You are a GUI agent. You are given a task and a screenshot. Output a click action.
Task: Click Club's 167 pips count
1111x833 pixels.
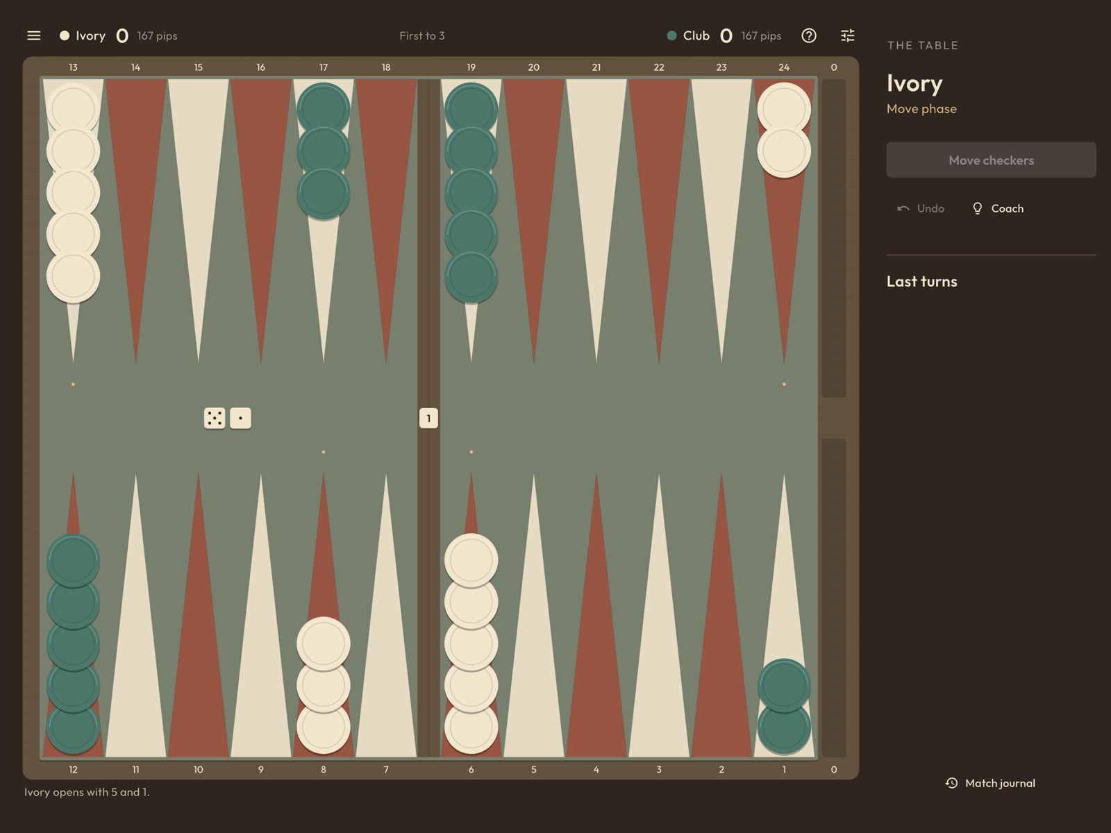[x=761, y=35]
